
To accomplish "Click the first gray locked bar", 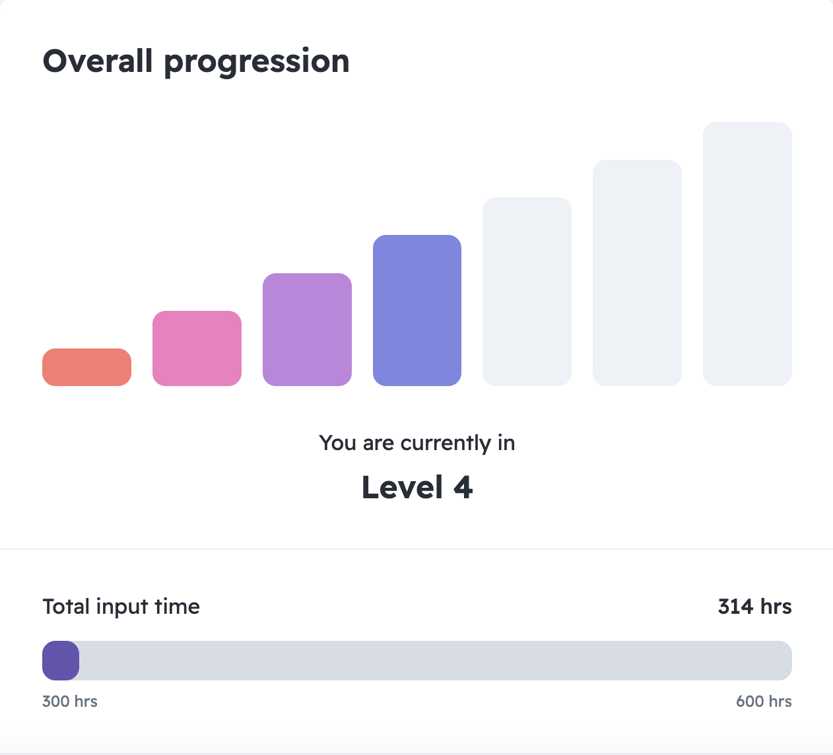I will click(x=527, y=292).
